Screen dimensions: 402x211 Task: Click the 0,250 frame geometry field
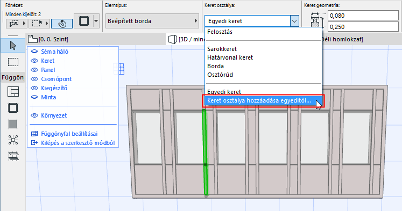363,27
